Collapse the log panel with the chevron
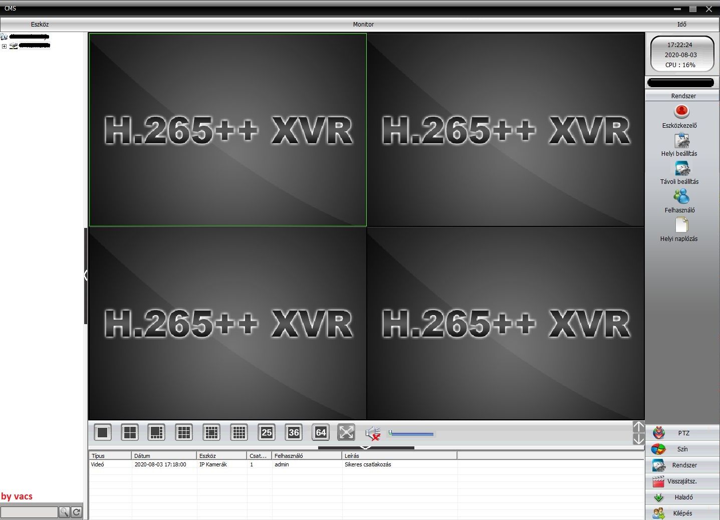720x520 pixels. pyautogui.click(x=366, y=447)
